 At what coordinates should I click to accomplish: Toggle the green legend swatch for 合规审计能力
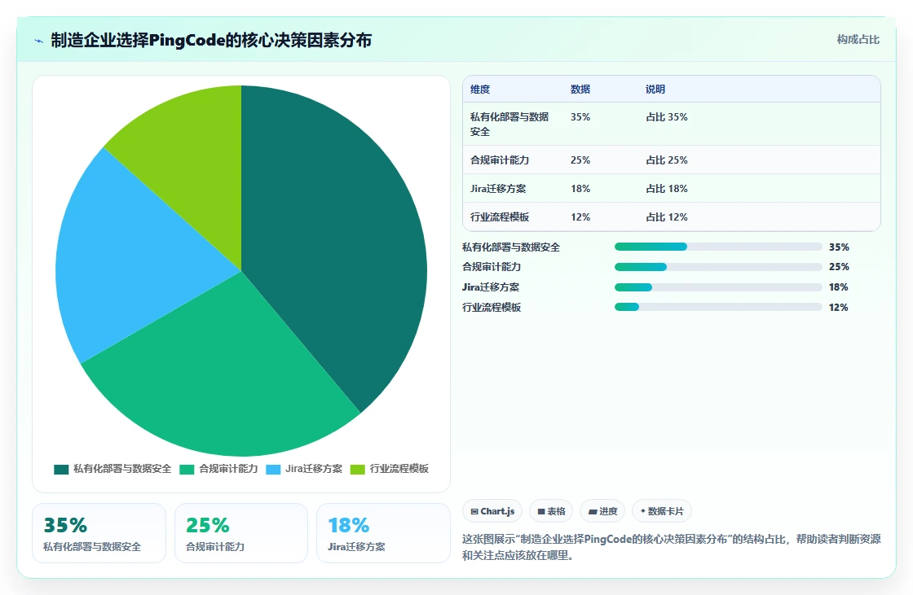pos(187,470)
